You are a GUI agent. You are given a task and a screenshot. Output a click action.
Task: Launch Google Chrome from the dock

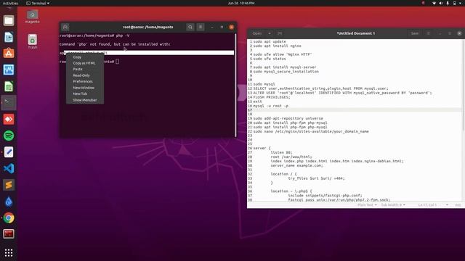pyautogui.click(x=9, y=217)
